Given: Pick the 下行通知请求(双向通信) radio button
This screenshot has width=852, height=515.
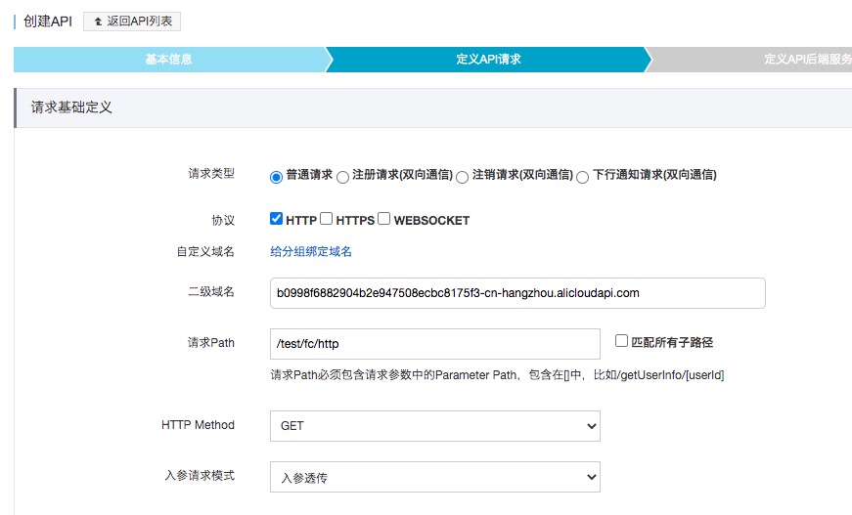Looking at the screenshot, I should [582, 177].
